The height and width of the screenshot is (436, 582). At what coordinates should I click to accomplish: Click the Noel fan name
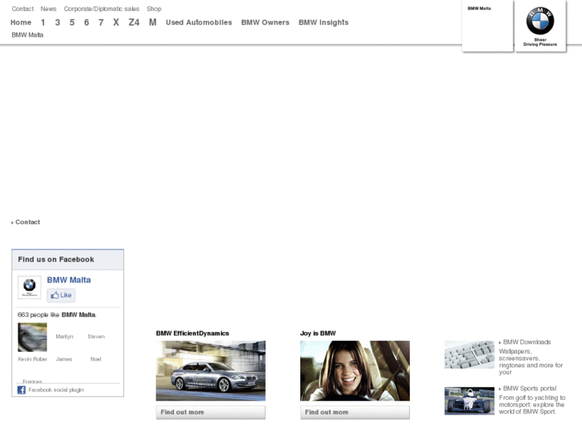pos(95,359)
